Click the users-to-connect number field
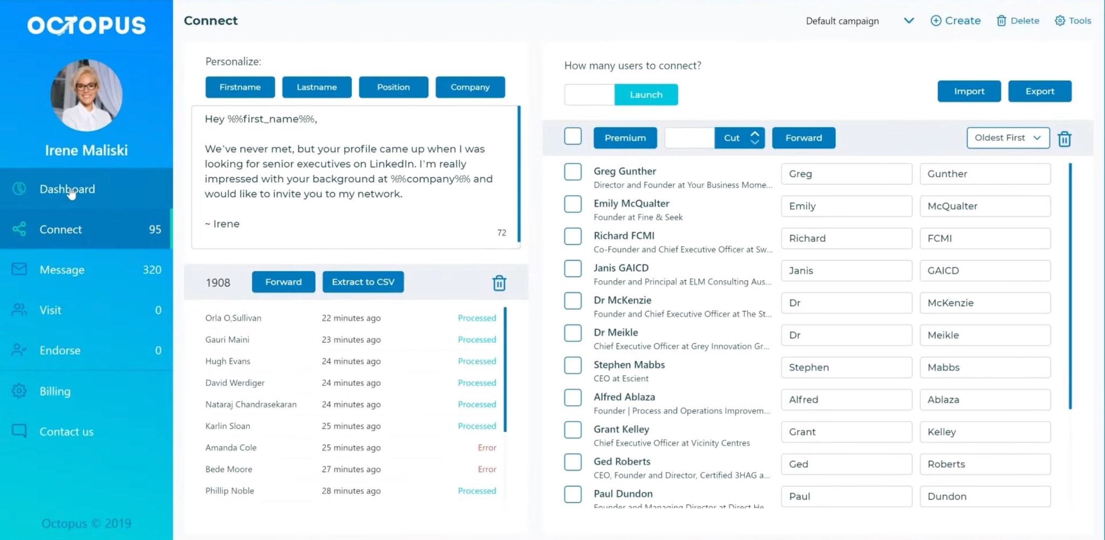The width and height of the screenshot is (1105, 540). [589, 95]
